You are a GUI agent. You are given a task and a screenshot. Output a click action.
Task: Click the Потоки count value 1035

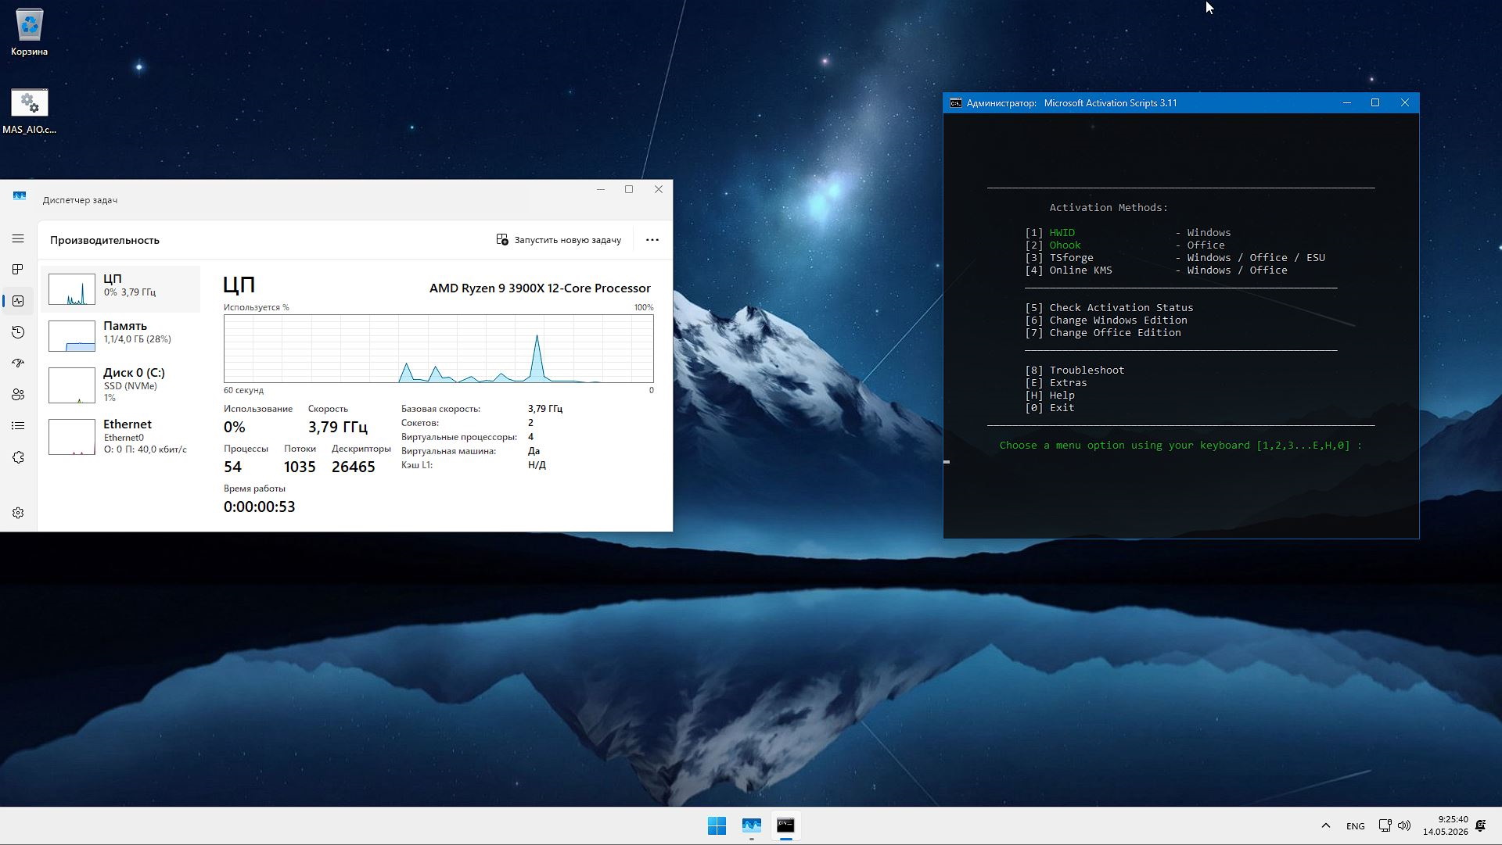pyautogui.click(x=300, y=467)
